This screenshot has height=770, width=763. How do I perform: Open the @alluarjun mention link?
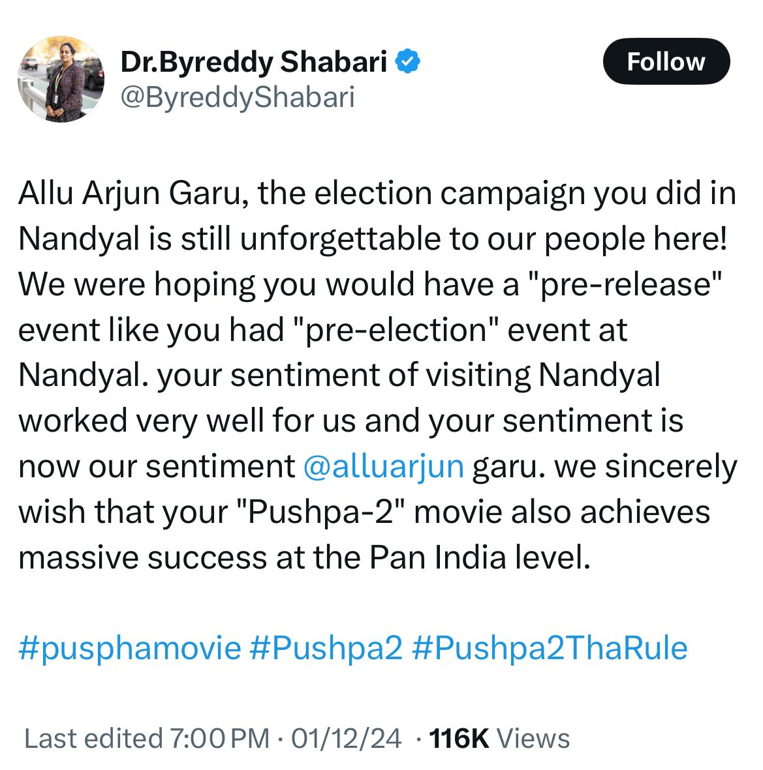[x=384, y=467]
